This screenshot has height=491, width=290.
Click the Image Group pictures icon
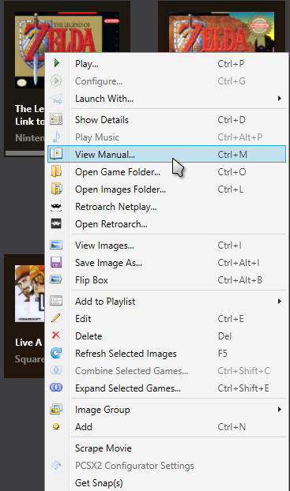tap(56, 409)
